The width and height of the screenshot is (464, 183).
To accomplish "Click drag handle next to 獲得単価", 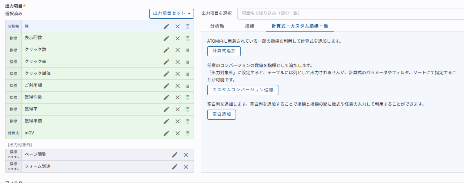I will click(187, 121).
